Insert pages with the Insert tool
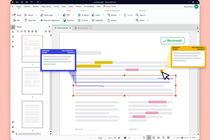The height and width of the screenshot is (140, 210). 96,15
